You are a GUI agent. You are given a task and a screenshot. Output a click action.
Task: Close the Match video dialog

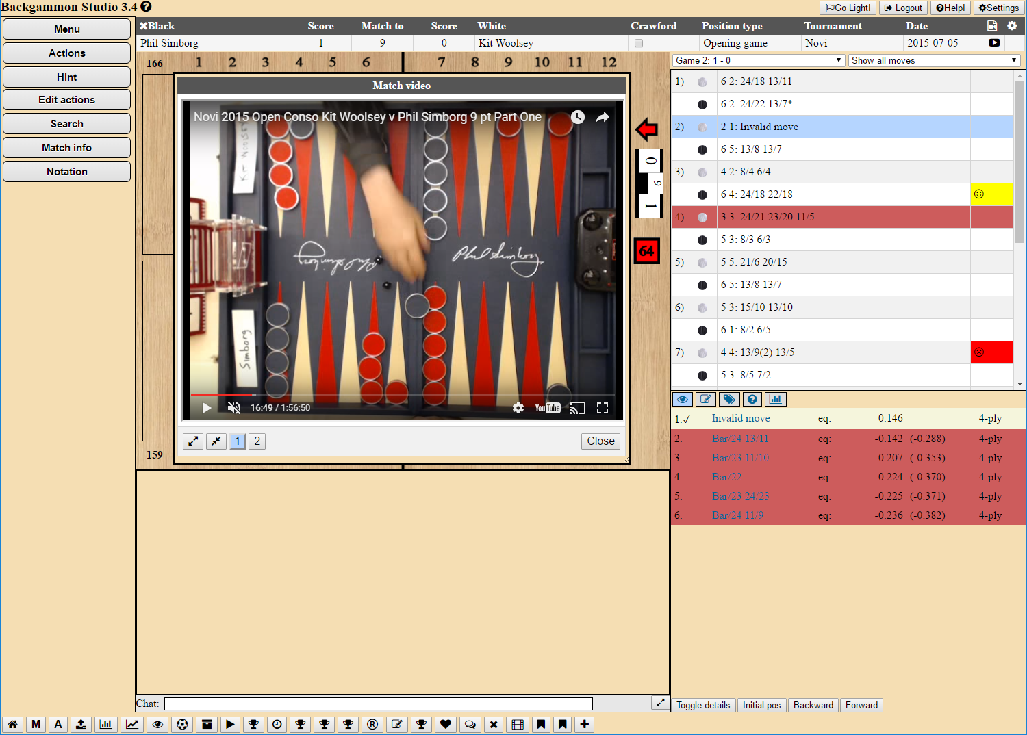click(600, 441)
